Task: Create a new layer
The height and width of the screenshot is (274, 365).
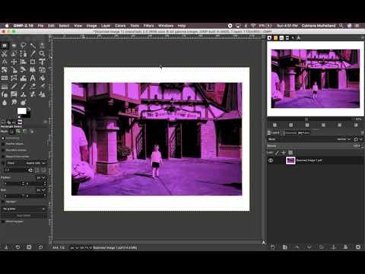Action: (273, 247)
